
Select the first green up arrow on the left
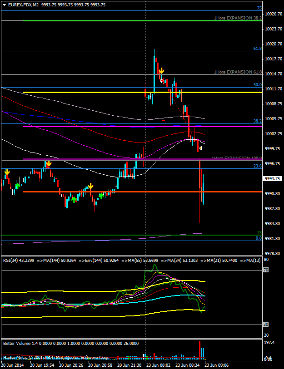17,186
